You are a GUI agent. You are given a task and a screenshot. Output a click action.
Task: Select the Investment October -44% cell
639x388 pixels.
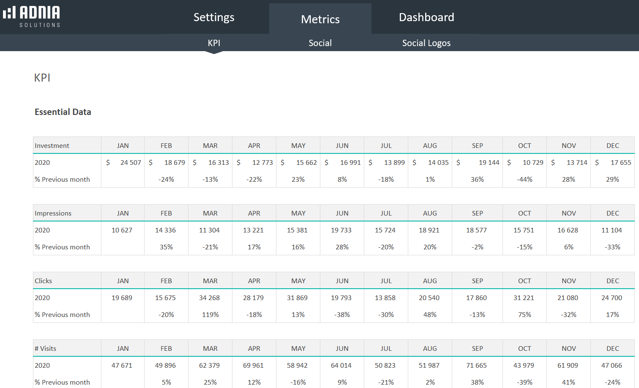coord(524,180)
